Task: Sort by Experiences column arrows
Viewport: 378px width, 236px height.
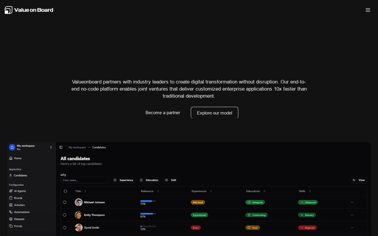Action: [211, 191]
